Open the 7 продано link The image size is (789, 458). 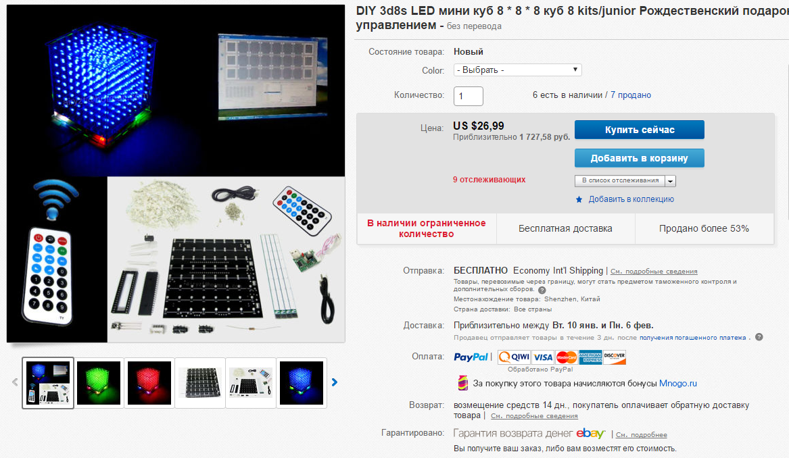click(x=631, y=95)
